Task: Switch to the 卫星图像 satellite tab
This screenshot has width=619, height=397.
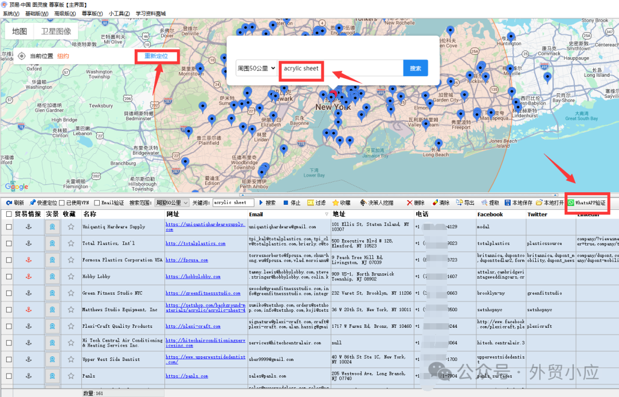Action: (x=56, y=31)
